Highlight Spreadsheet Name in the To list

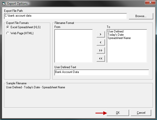[119, 38]
